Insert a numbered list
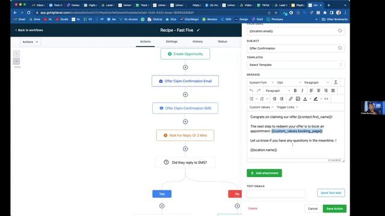 262,98
